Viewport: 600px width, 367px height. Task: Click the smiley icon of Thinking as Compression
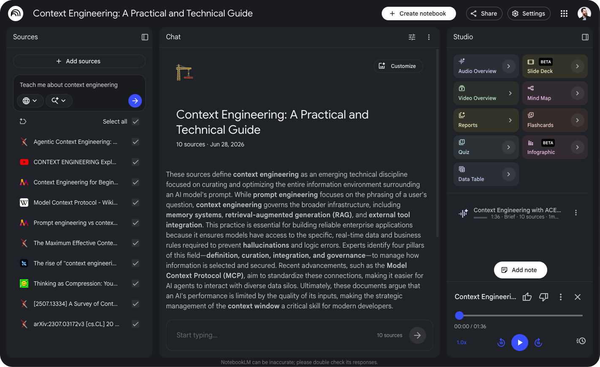[24, 283]
